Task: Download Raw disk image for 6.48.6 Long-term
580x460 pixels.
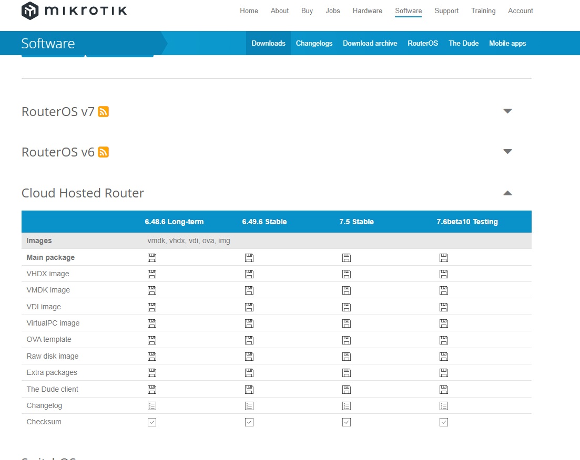Action: [152, 356]
